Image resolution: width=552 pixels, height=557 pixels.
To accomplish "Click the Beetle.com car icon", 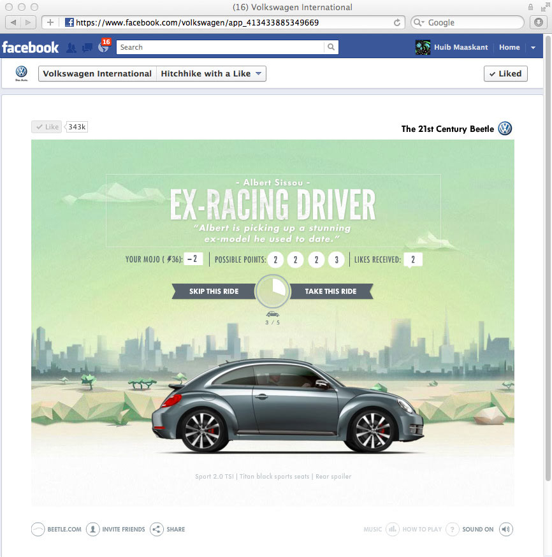I will click(38, 530).
